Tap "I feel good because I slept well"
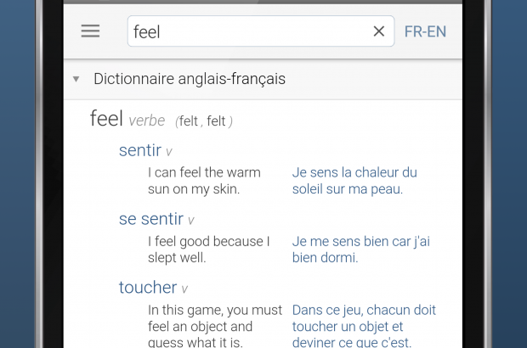The image size is (527, 348). [208, 249]
